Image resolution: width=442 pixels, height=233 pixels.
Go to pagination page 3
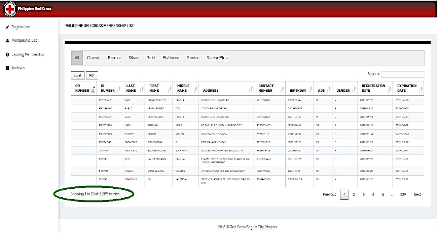tap(363, 194)
